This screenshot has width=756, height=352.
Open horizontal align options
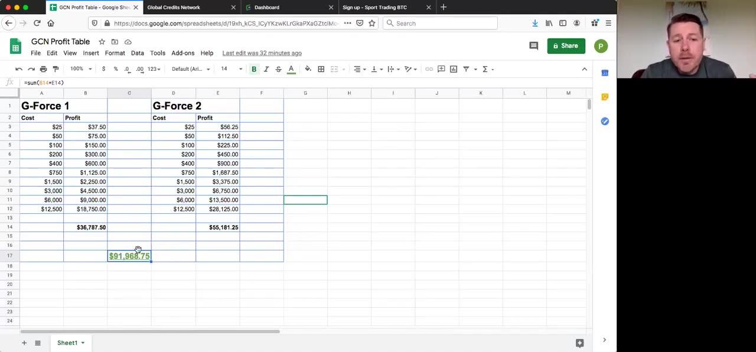pyautogui.click(x=360, y=69)
